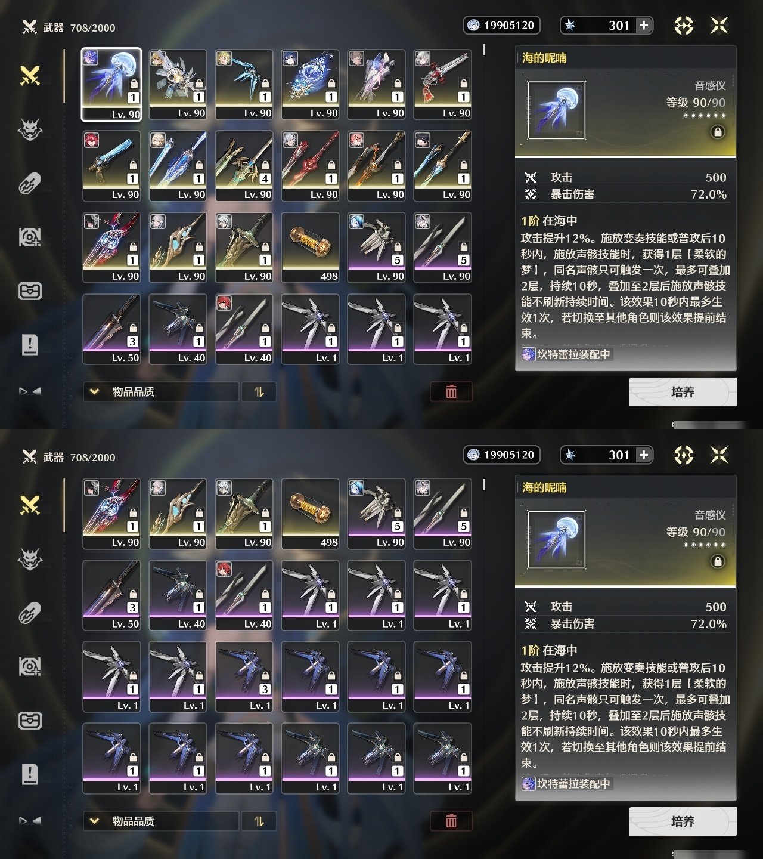The width and height of the screenshot is (763, 859).
Task: Toggle sort order arrows in lower inventory
Action: (259, 821)
